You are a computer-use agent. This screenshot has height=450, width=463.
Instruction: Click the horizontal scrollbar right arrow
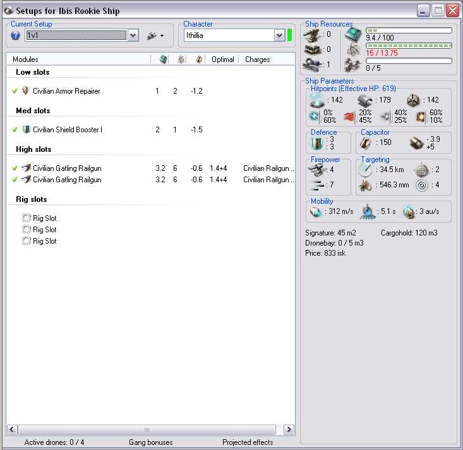pos(289,429)
